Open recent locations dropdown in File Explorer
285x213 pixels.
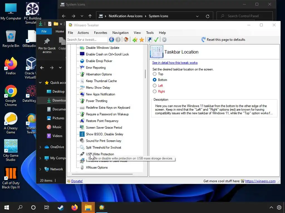(x=60, y=68)
